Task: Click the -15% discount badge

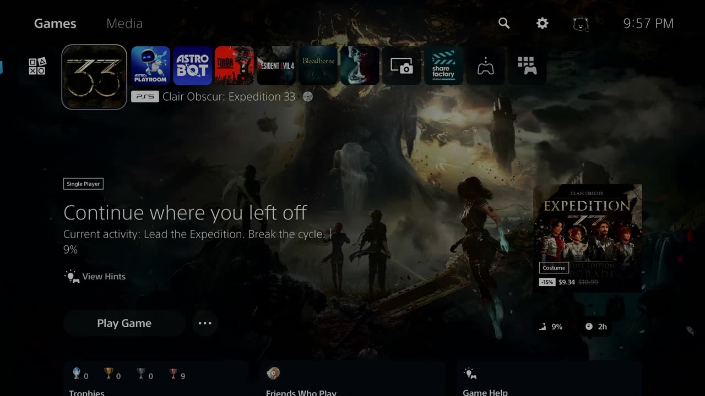Action: click(x=547, y=282)
